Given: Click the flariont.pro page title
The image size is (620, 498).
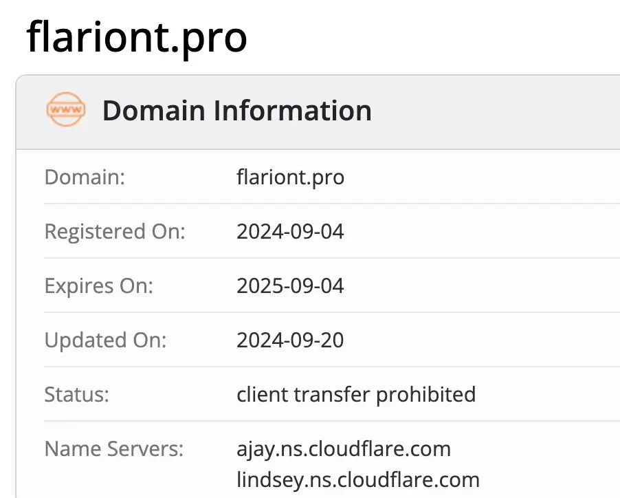Looking at the screenshot, I should click(137, 38).
